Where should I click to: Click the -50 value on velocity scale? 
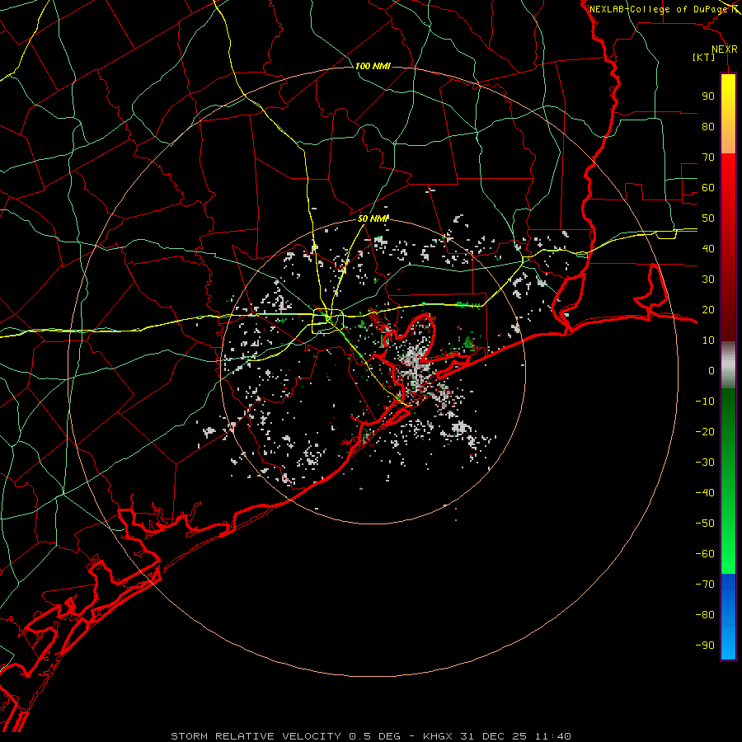(x=705, y=524)
